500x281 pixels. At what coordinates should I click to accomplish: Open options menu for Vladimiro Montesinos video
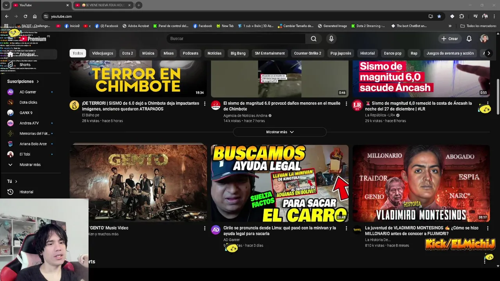tap(487, 228)
